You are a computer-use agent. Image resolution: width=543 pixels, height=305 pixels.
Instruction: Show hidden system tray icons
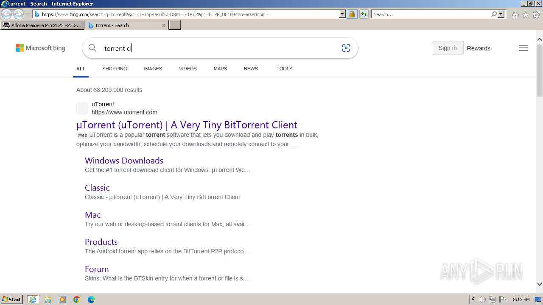coord(473,299)
